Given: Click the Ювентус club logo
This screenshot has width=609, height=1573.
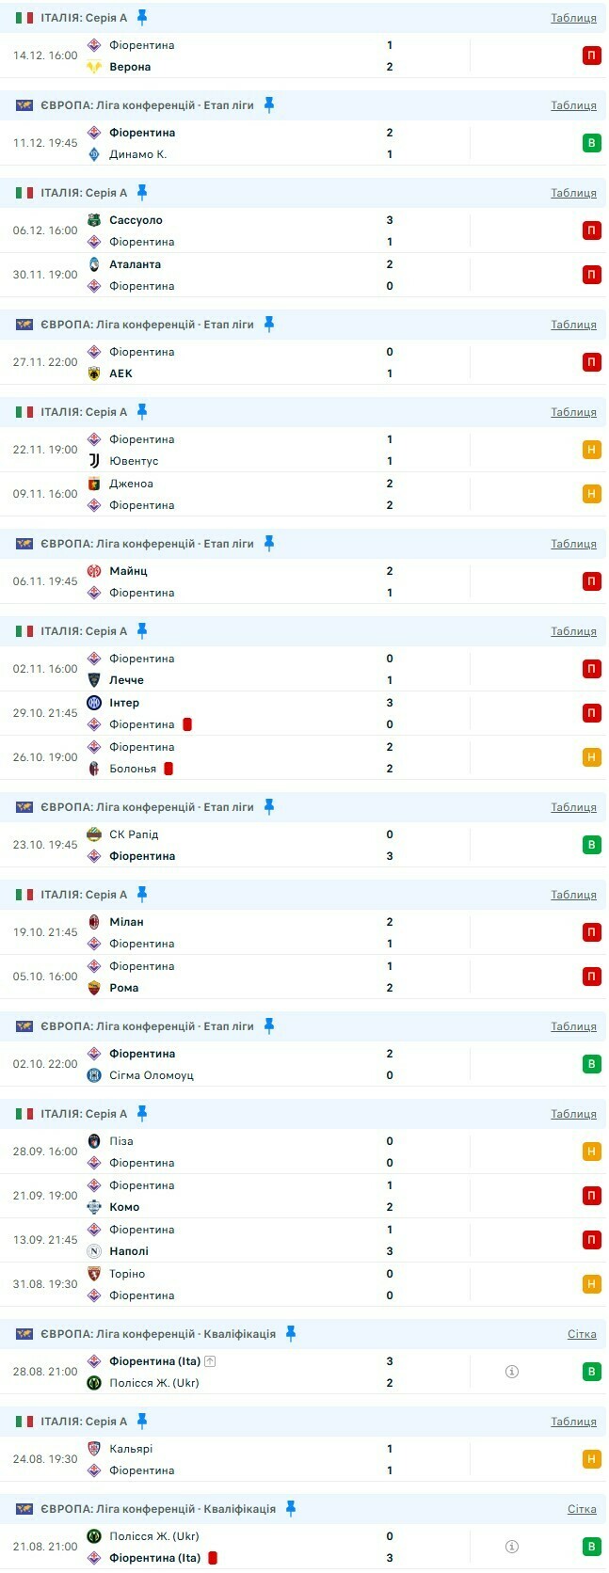Looking at the screenshot, I should (x=94, y=461).
